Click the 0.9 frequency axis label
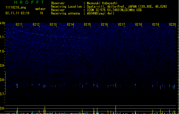The image size is (179, 114). [x=3, y=66]
